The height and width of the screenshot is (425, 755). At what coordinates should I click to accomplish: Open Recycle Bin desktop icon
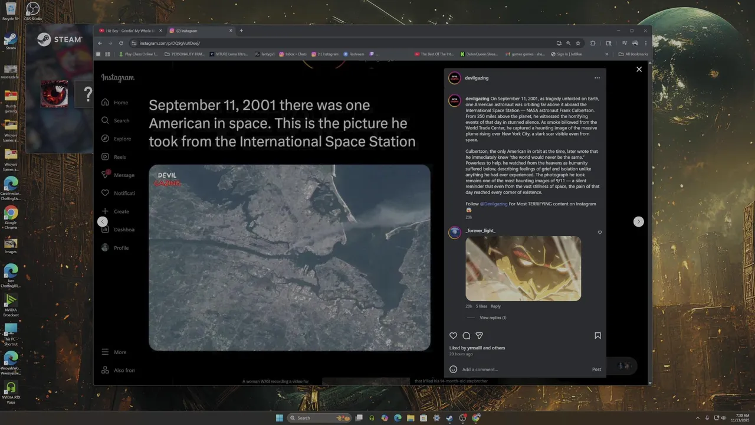(x=11, y=11)
